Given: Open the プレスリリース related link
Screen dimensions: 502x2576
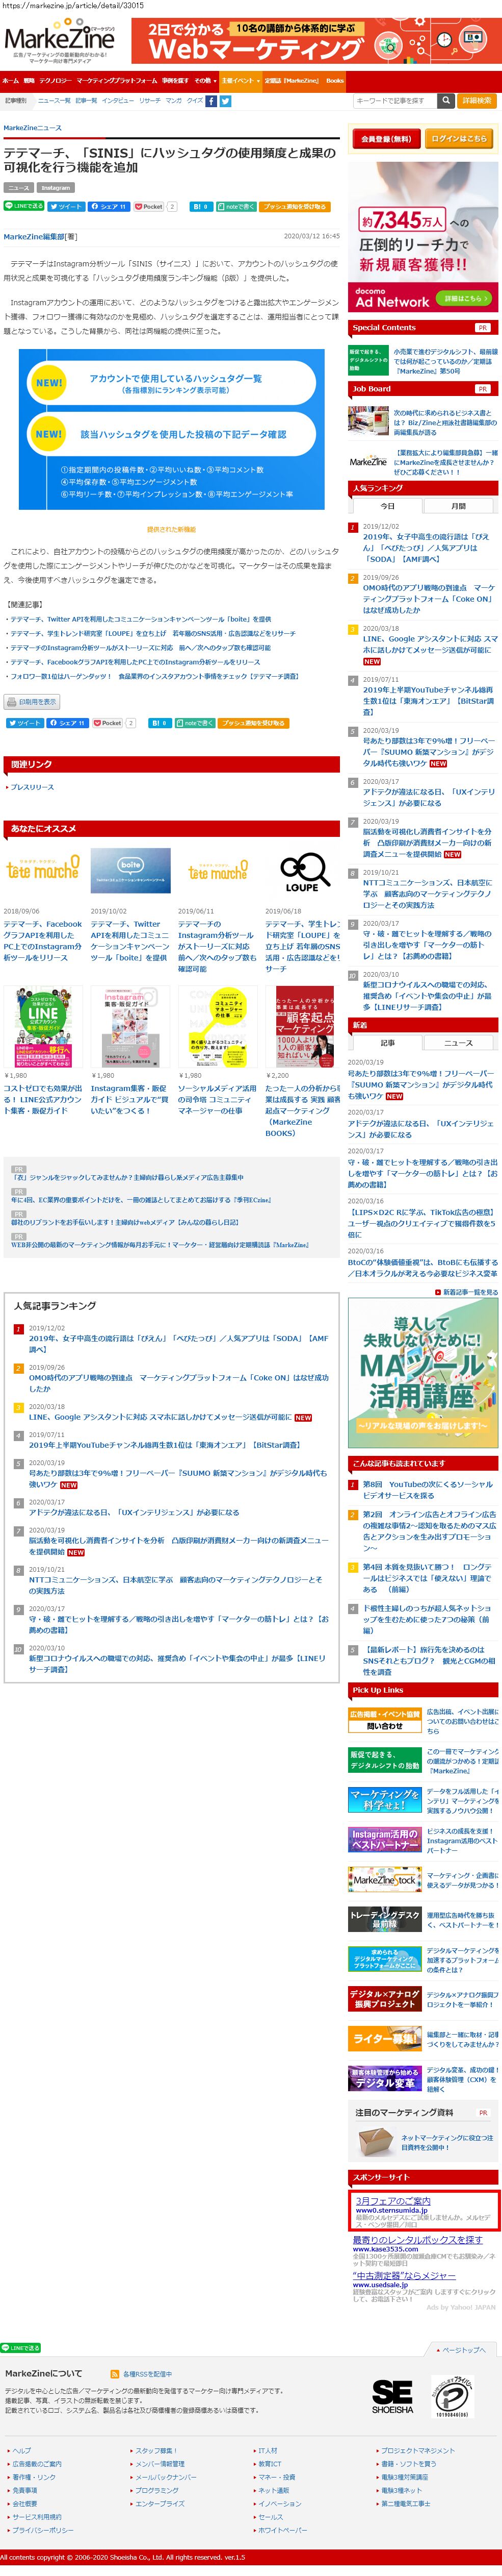Looking at the screenshot, I should tap(33, 787).
